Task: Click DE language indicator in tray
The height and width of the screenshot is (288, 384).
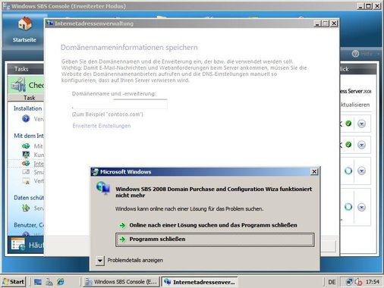Action: click(332, 282)
